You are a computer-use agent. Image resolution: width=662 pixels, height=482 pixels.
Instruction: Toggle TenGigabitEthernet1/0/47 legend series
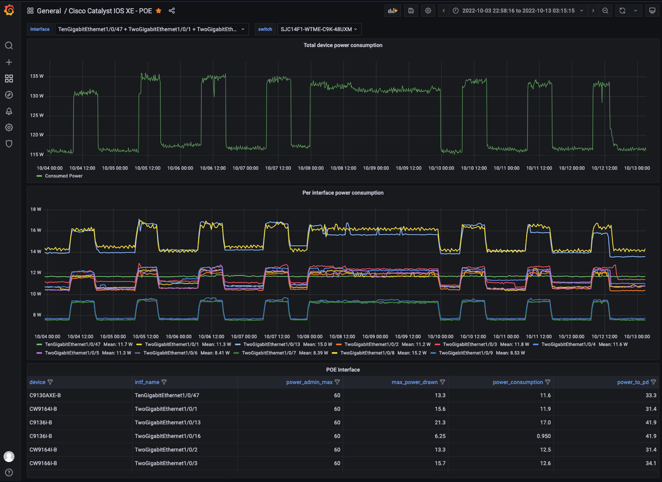pyautogui.click(x=72, y=345)
